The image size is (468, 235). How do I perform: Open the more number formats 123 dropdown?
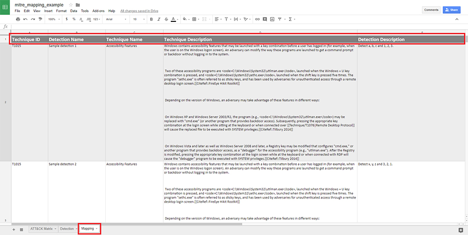pos(97,19)
